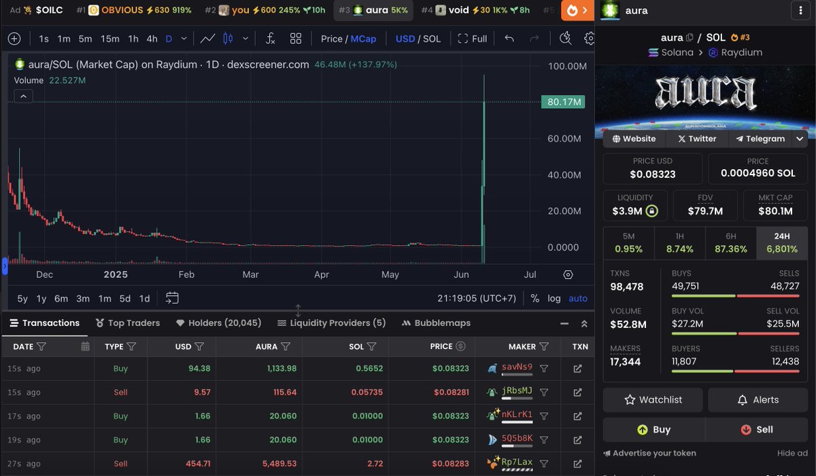Toggle percent scale on the chart
Image resolution: width=816 pixels, height=476 pixels.
[535, 298]
